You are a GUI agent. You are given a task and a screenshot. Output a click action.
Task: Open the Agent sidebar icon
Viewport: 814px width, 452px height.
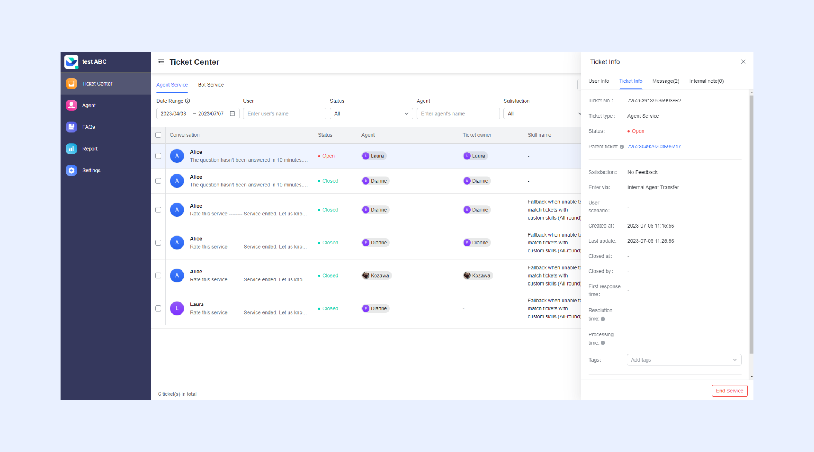pyautogui.click(x=71, y=105)
